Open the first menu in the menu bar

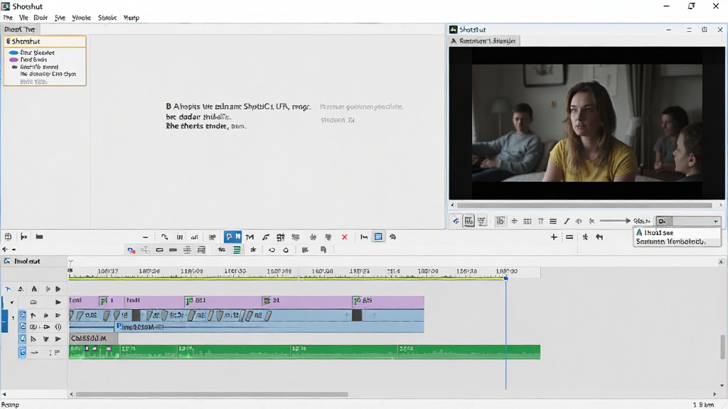tap(8, 18)
